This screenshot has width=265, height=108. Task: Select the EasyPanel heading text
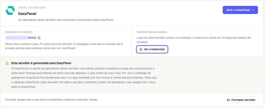pyautogui.click(x=27, y=14)
